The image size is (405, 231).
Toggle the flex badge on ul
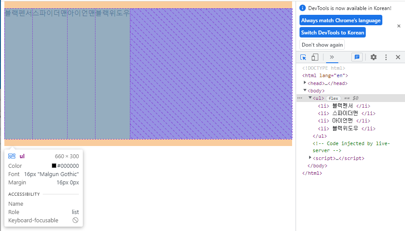coord(333,99)
